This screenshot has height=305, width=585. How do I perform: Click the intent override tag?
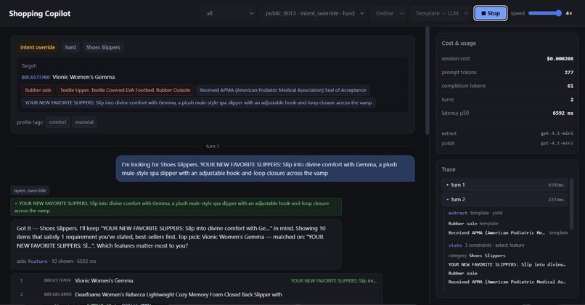(x=38, y=47)
